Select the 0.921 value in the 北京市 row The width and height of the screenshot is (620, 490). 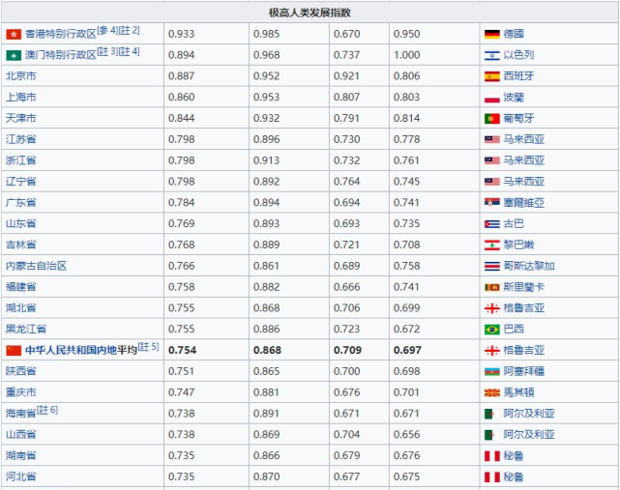(346, 76)
